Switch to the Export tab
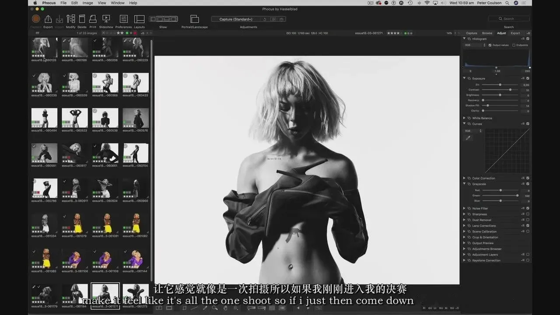This screenshot has height=315, width=560. tap(515, 33)
